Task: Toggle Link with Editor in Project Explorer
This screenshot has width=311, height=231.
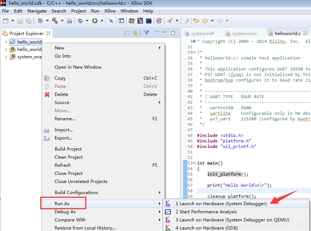Action: coord(135,33)
